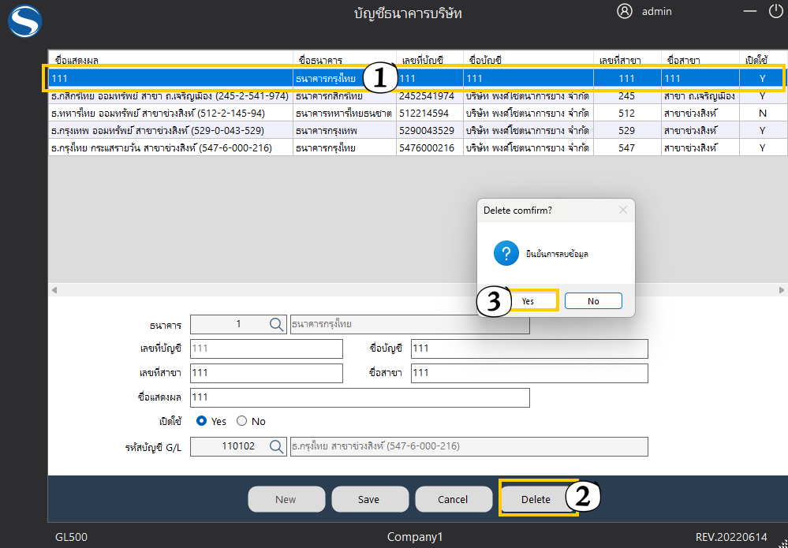The height and width of the screenshot is (548, 788).
Task: Close the Delete confirm dialog with X
Action: pos(622,211)
